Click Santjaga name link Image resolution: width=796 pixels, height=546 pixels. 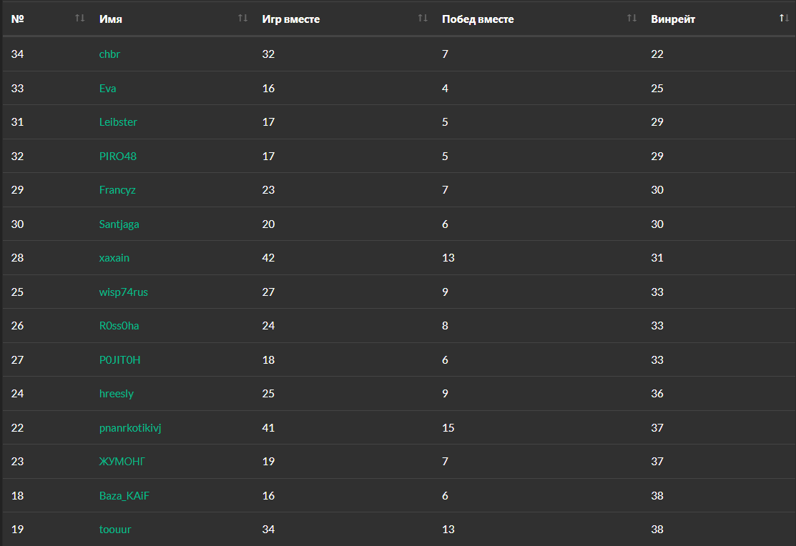pos(119,224)
